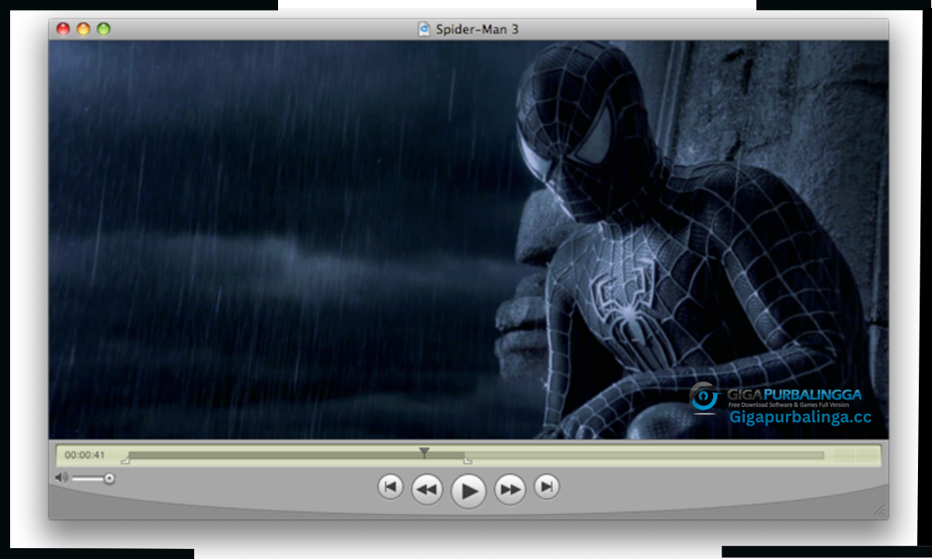This screenshot has width=932, height=559.
Task: Mute audio with the speaker icon
Action: 61,477
